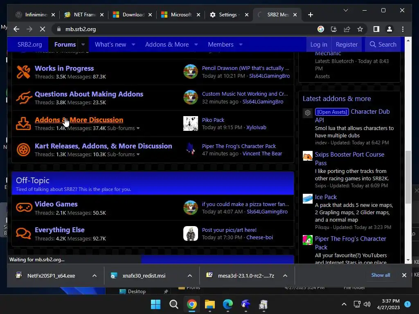Open Windows taskbar search
The image size is (419, 314).
coord(173,304)
